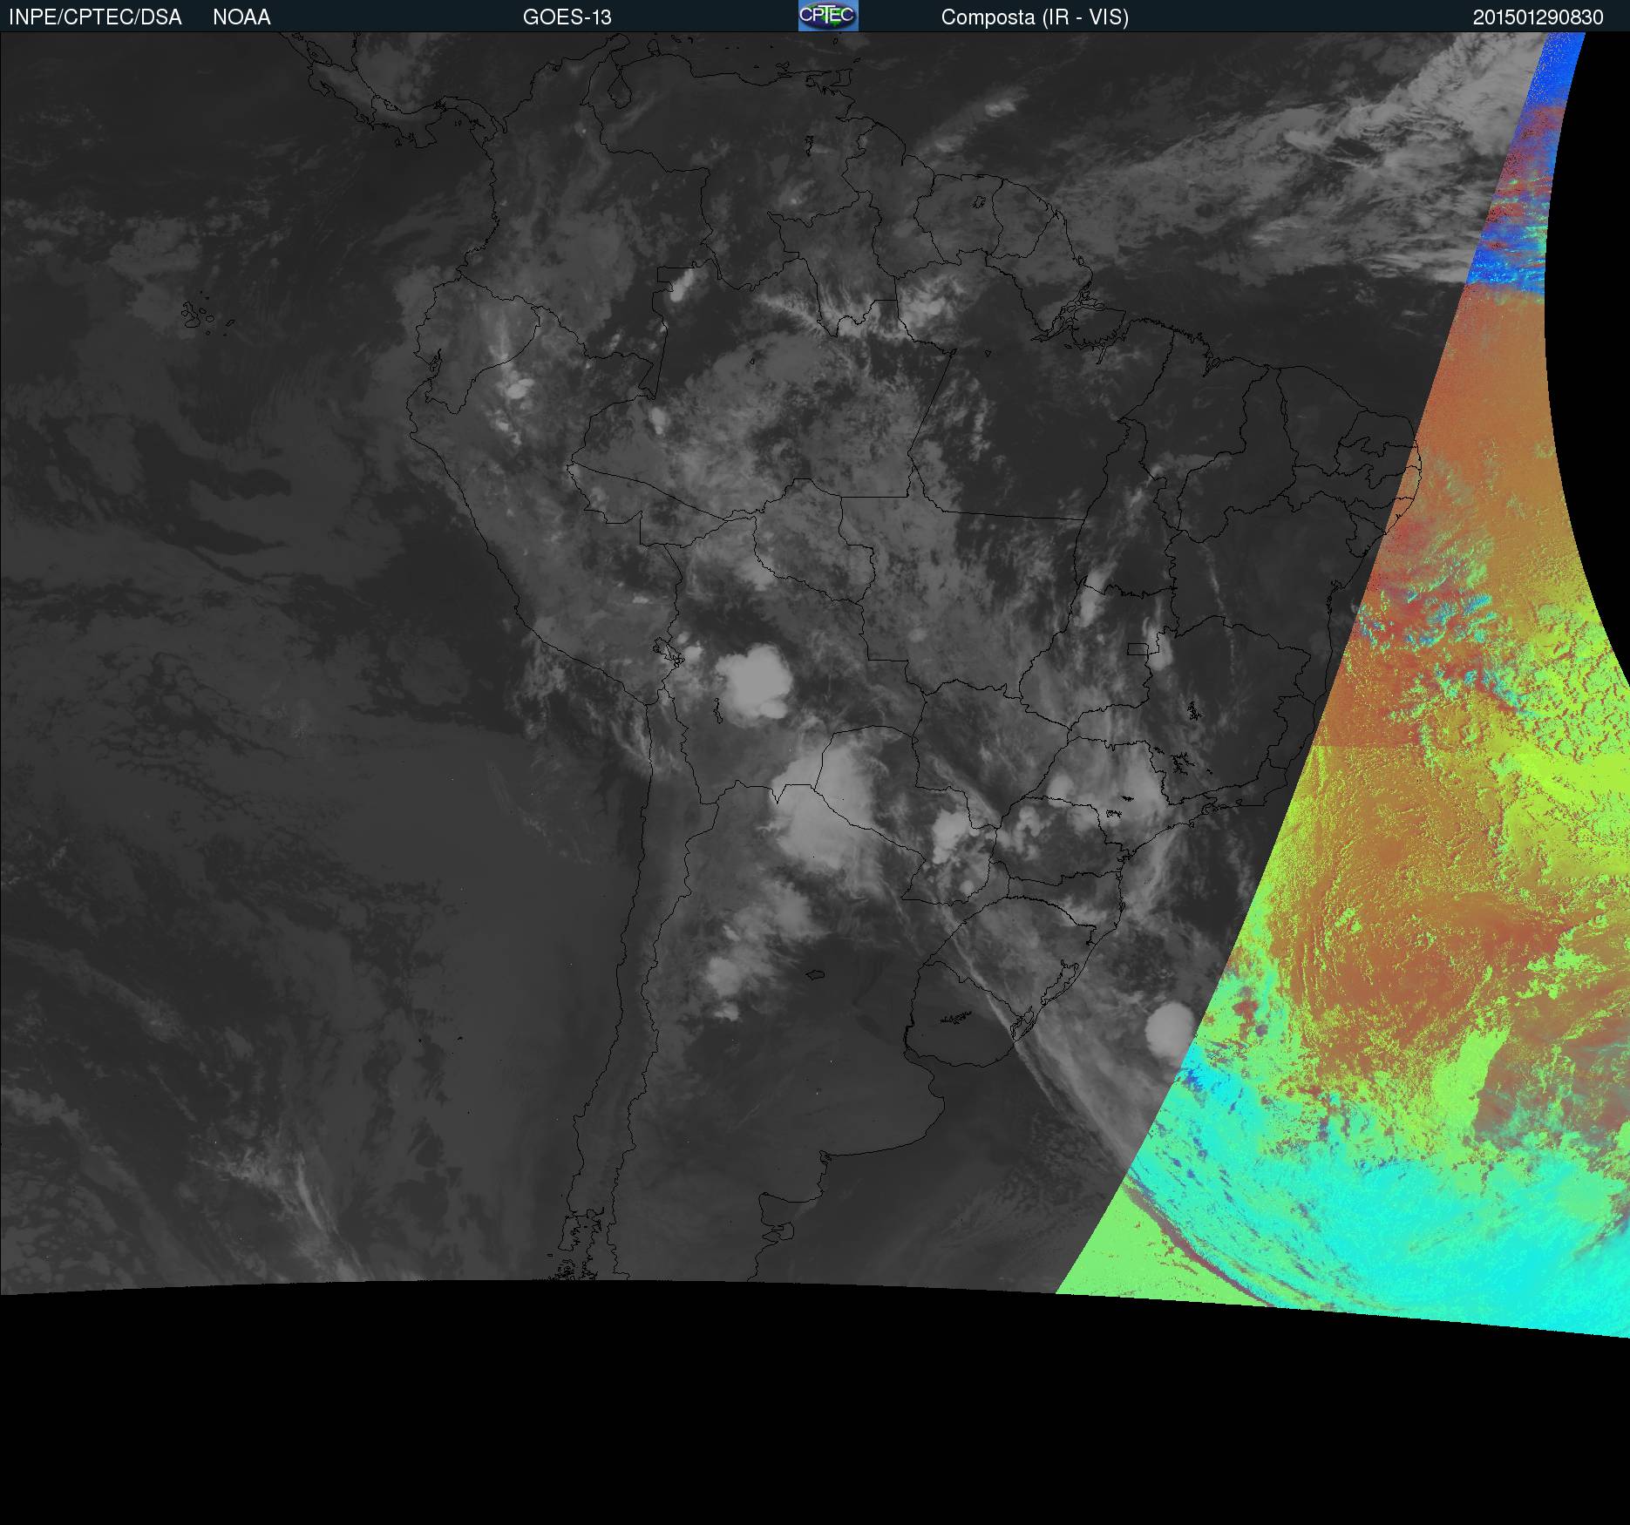Click the CPTEC logo icon
Image resolution: width=1630 pixels, height=1525 pixels.
click(828, 16)
